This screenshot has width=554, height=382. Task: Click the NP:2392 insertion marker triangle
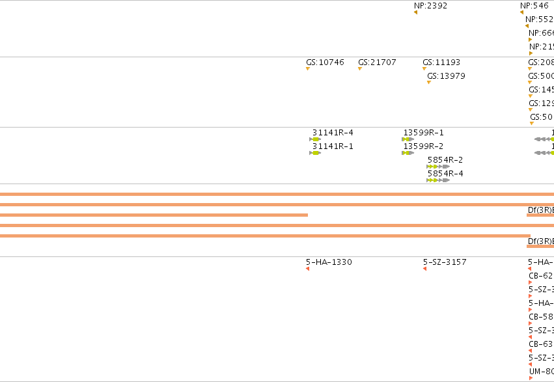(415, 12)
